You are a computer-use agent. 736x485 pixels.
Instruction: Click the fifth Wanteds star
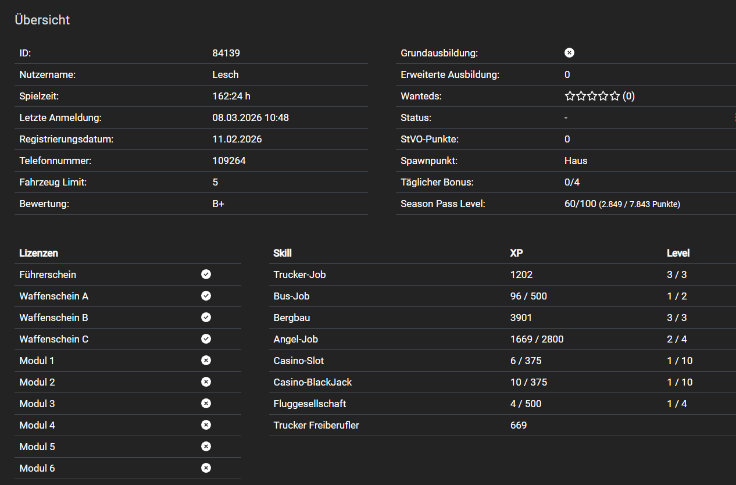tap(614, 96)
